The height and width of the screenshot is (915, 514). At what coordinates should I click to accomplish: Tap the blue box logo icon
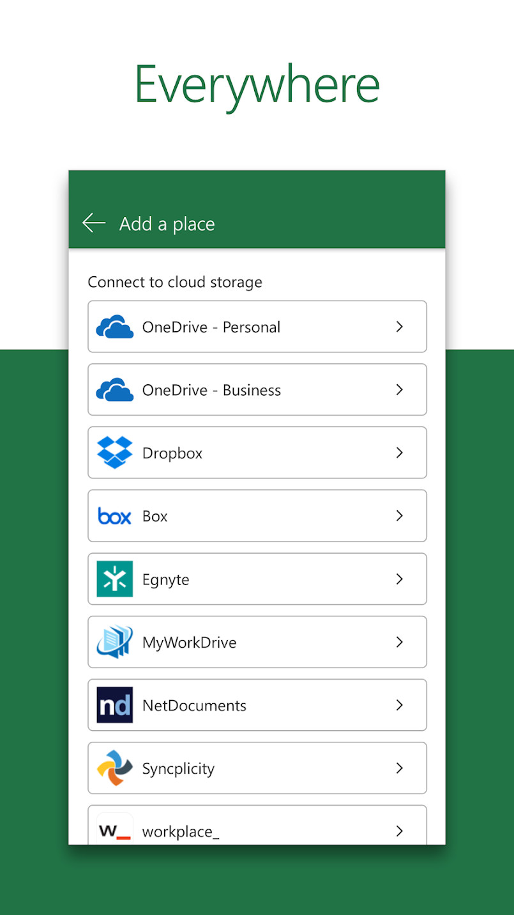pyautogui.click(x=115, y=516)
